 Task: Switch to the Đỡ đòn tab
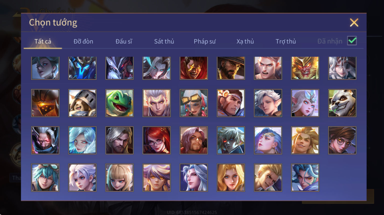pyautogui.click(x=83, y=41)
